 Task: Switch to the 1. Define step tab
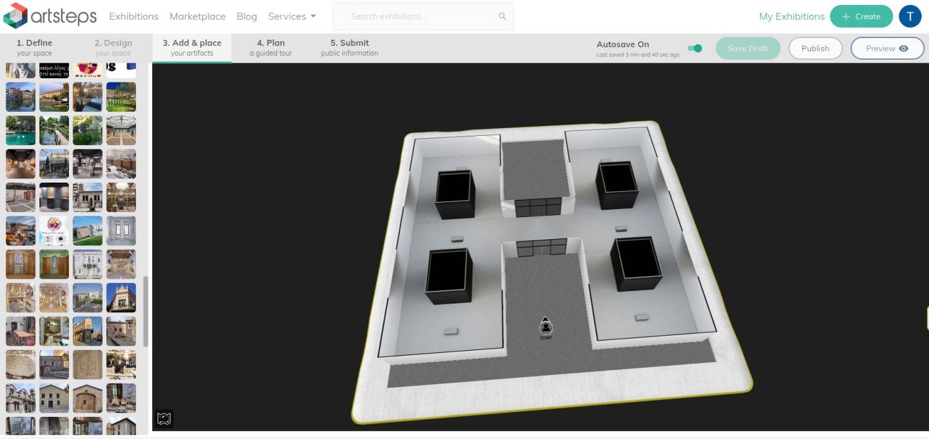tap(34, 47)
